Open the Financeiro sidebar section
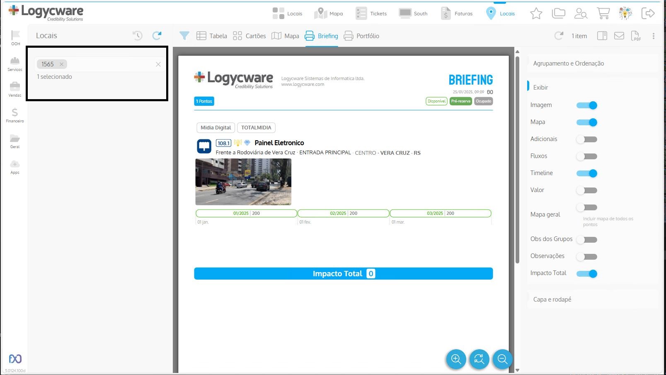This screenshot has height=375, width=666. 15,115
